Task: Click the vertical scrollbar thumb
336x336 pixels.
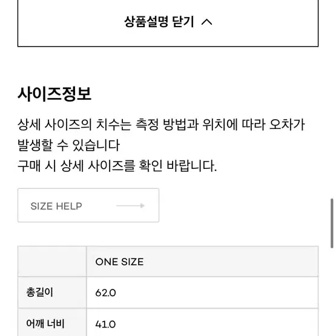Action: pyautogui.click(x=332, y=223)
